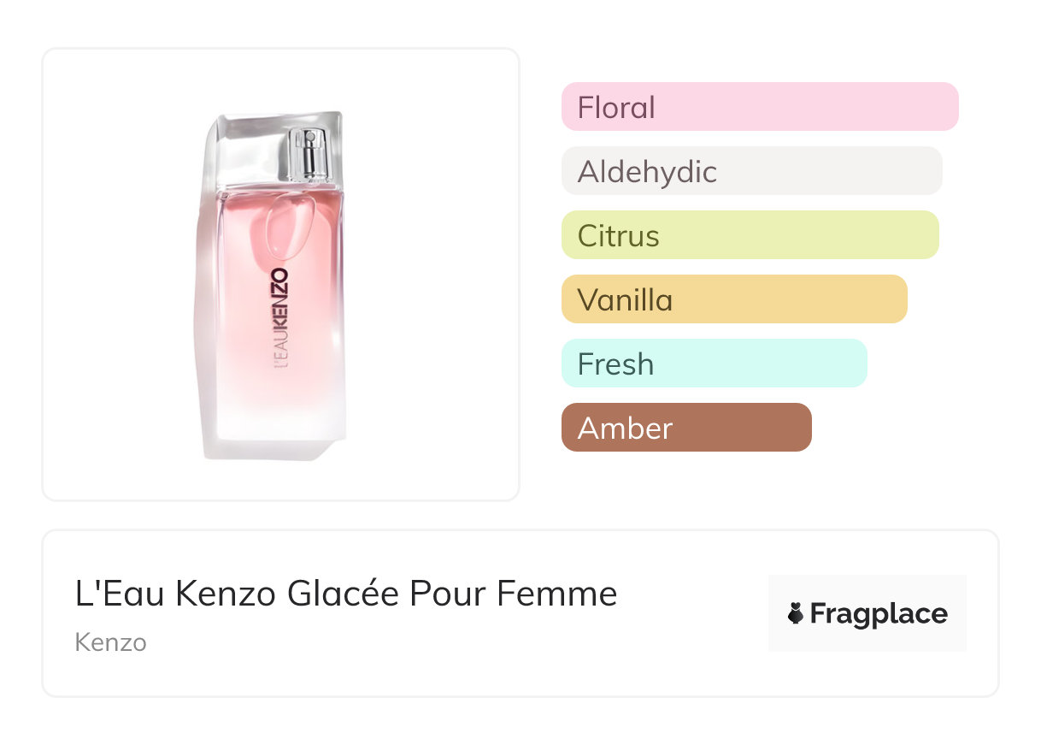Click the brown Amber accord bar
Screen dimensions: 1041x739
685,428
